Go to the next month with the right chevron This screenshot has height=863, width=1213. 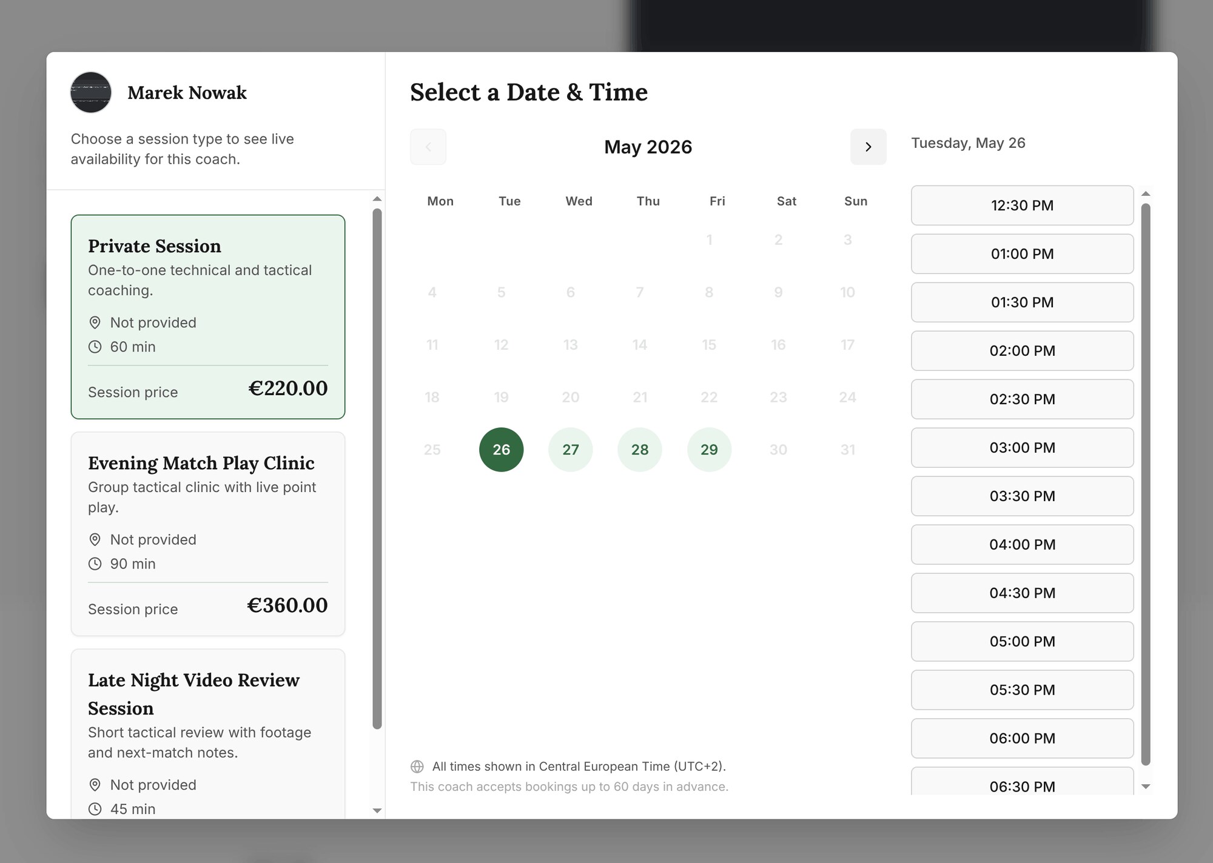(x=868, y=147)
